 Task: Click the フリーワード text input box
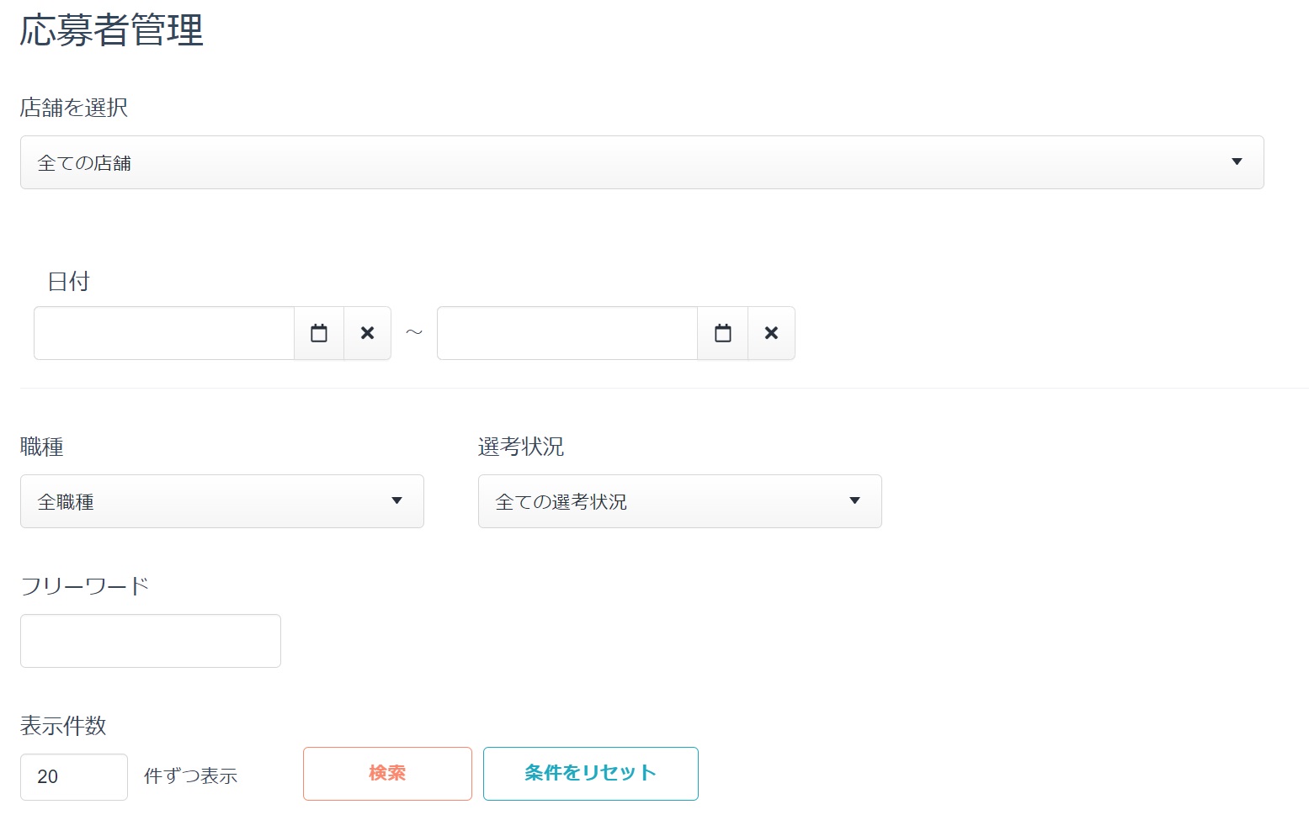point(151,641)
